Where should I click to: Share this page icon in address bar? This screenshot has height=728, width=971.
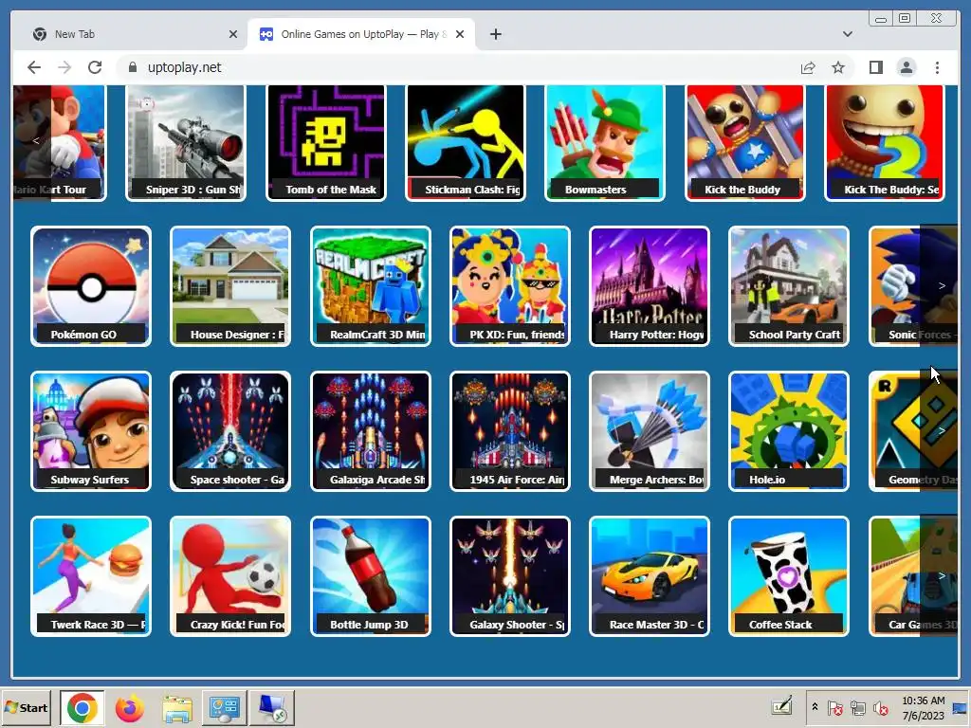pyautogui.click(x=808, y=67)
